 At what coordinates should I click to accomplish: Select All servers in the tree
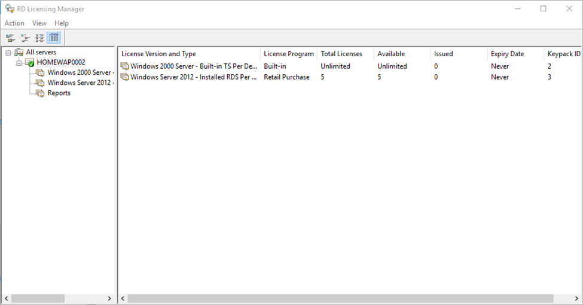[41, 52]
